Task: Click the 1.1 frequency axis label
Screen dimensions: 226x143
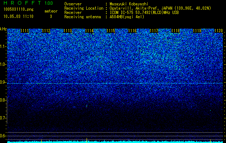Action: 3,46
